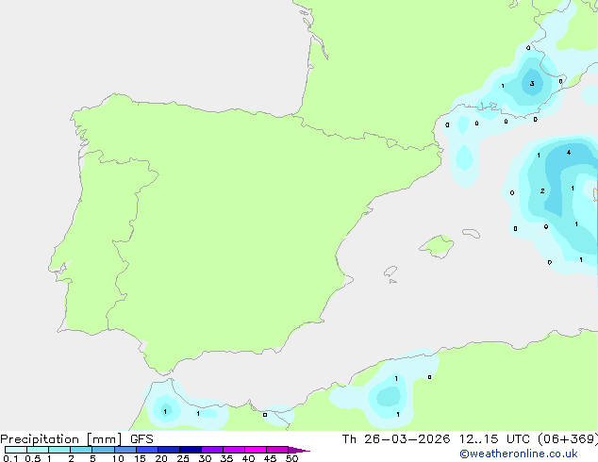
Task: Click the 'Th 26-03-2026 12..15 UTC' timestamp
Action: coord(436,439)
